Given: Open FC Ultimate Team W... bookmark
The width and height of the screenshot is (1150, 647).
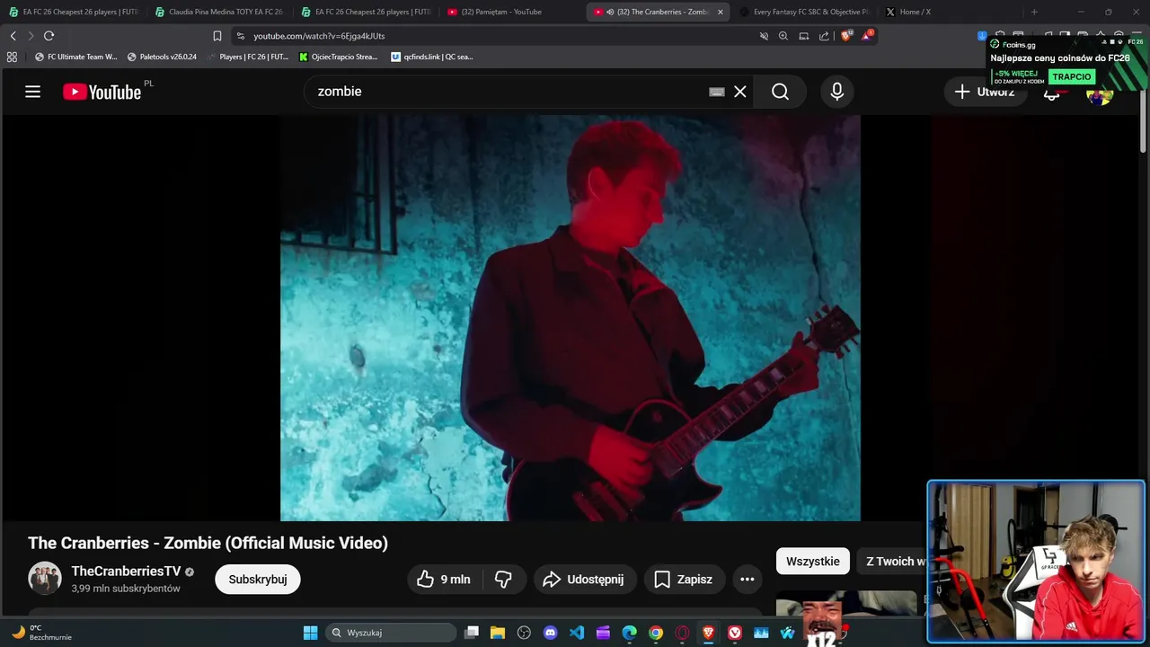Looking at the screenshot, I should pos(76,57).
